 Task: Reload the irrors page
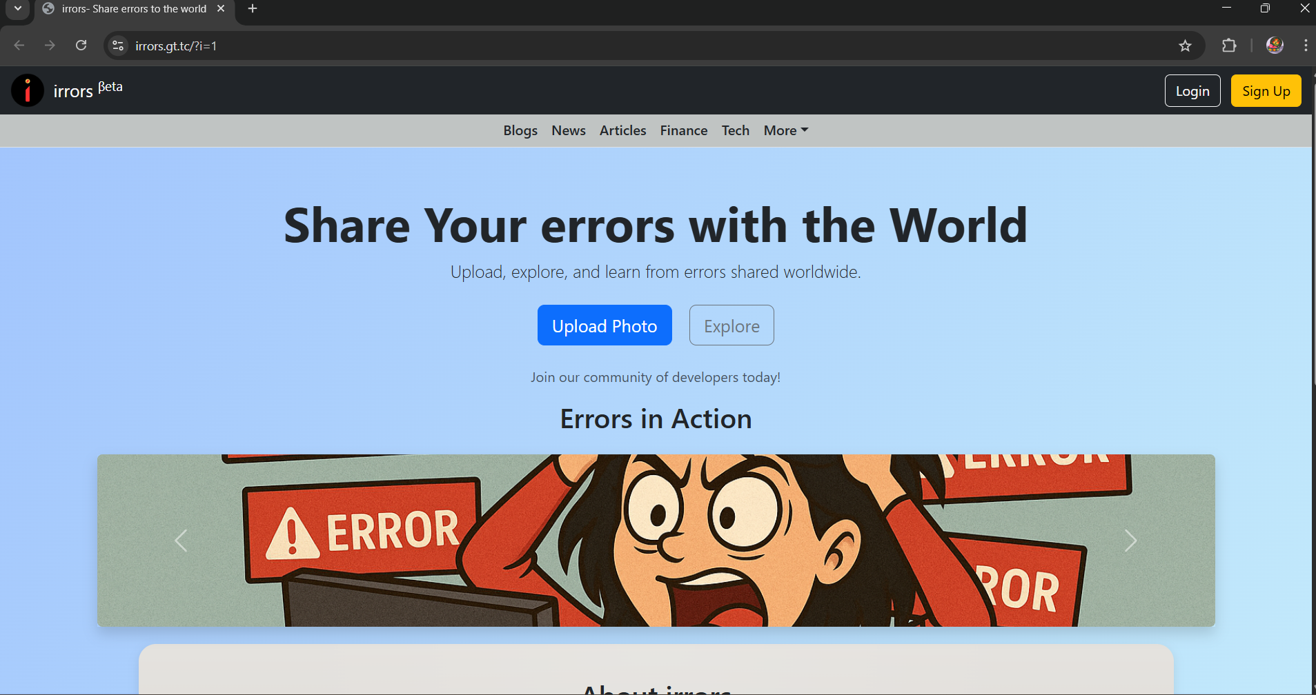click(81, 46)
